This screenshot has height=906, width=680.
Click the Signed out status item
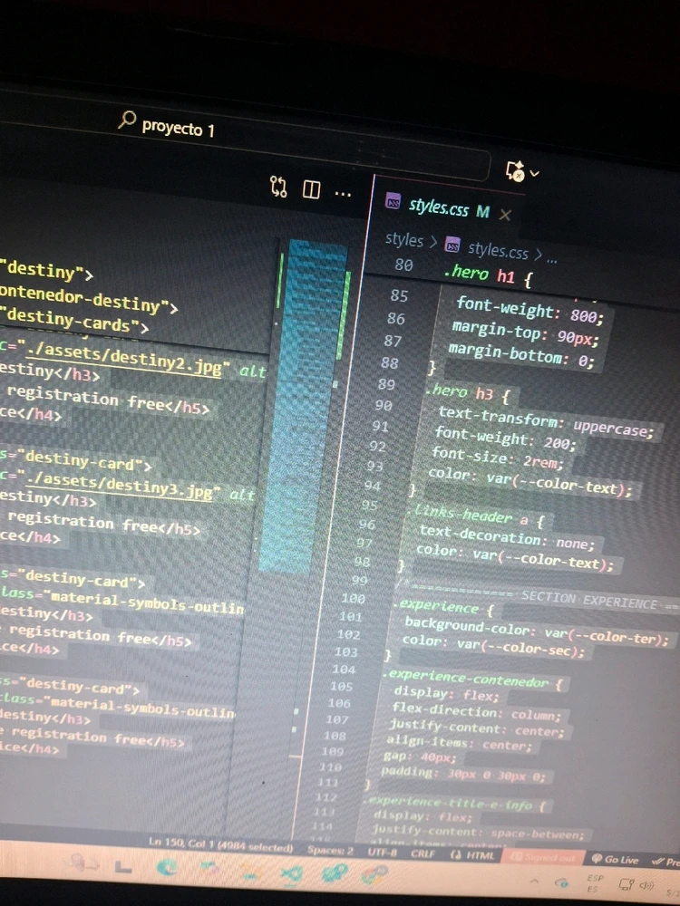click(x=543, y=857)
